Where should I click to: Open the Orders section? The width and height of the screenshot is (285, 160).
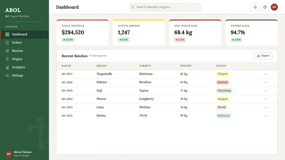click(x=24, y=43)
